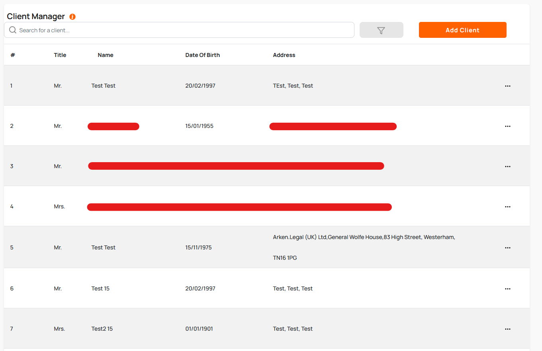
Task: Click the Add Client button
Action: (462, 30)
